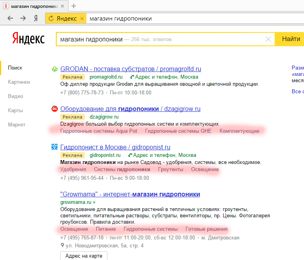Remove the Яндекс chip from the address bar

click(x=82, y=19)
